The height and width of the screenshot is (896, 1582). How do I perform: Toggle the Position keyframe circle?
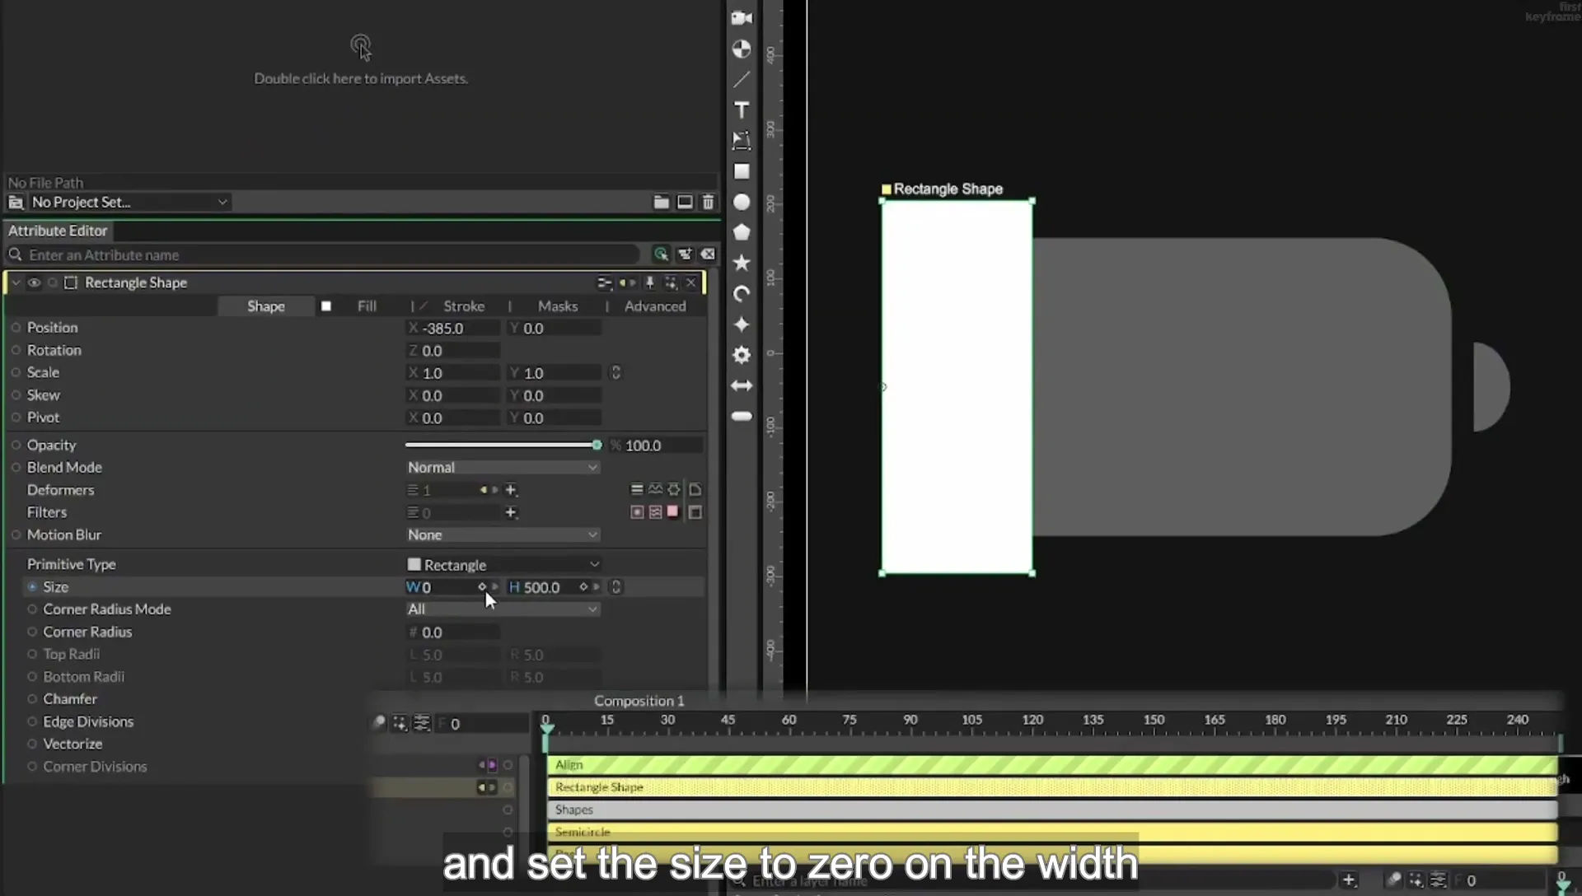16,328
